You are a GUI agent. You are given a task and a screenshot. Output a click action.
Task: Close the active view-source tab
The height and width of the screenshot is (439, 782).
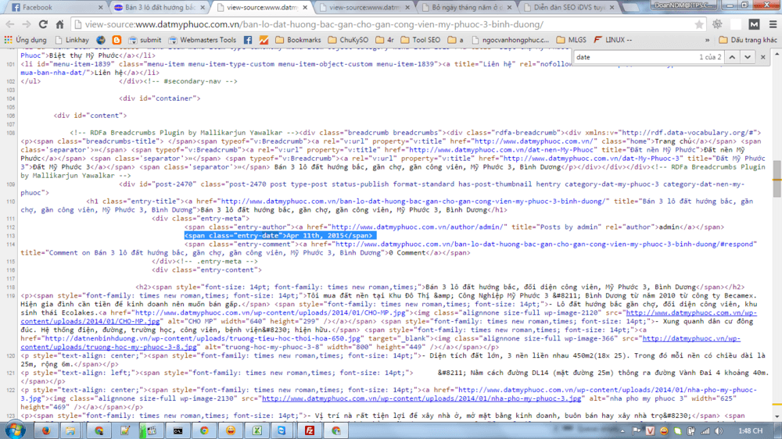pos(305,8)
